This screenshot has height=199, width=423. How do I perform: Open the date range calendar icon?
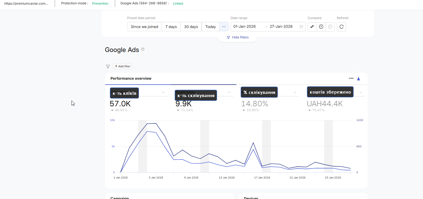(x=301, y=27)
